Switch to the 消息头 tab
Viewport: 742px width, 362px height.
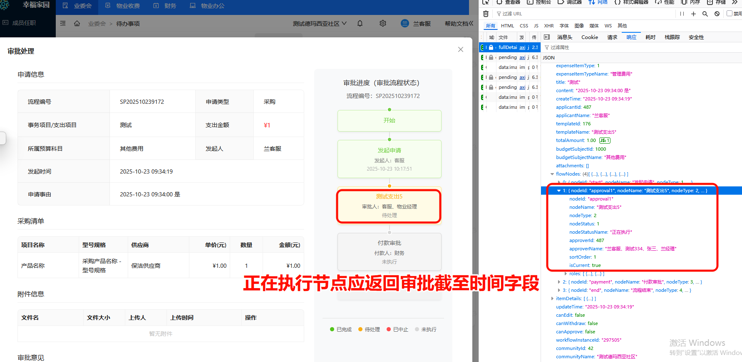[565, 37]
